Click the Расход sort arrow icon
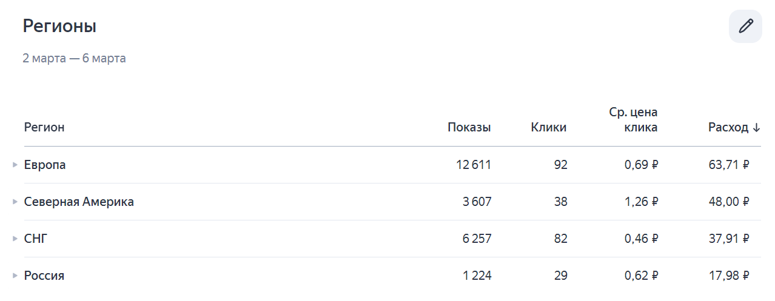775x301 pixels. click(756, 127)
